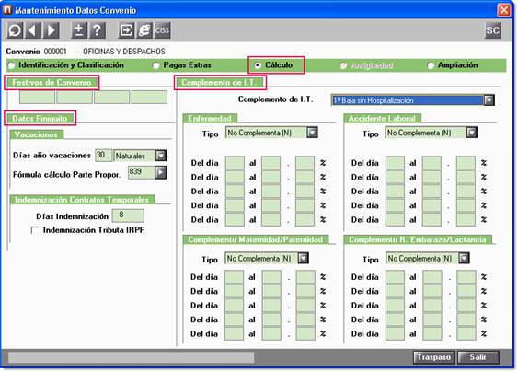Screen dimensions: 518x372
Task: Open Accidente Laboral Tipo dropdown
Action: click(x=472, y=133)
